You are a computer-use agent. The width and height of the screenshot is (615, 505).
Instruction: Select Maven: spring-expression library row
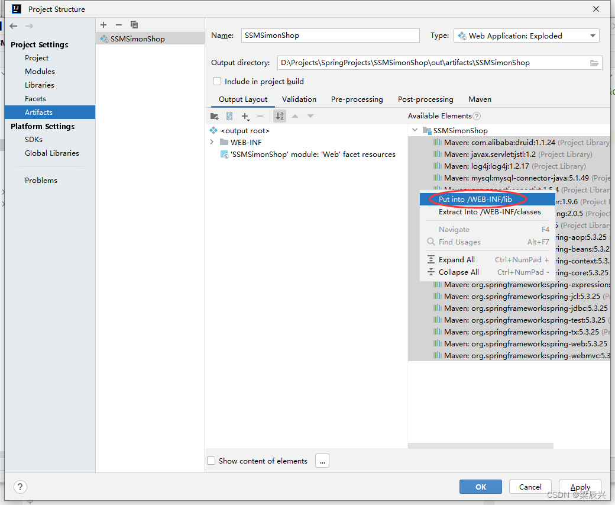point(509,285)
